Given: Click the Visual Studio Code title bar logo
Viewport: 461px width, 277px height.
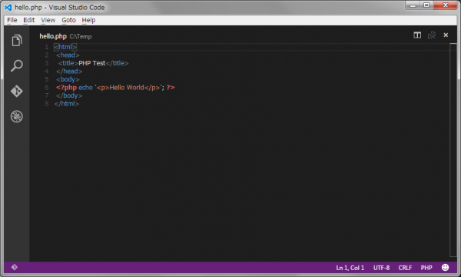Looking at the screenshot, I should pyautogui.click(x=8, y=8).
